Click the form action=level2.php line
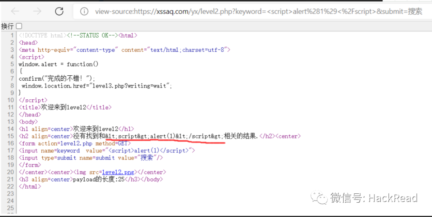Screen dimensions: 432x217 [x=75, y=143]
